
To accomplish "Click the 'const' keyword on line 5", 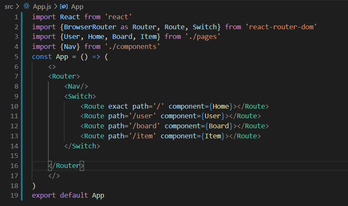I will (x=42, y=56).
